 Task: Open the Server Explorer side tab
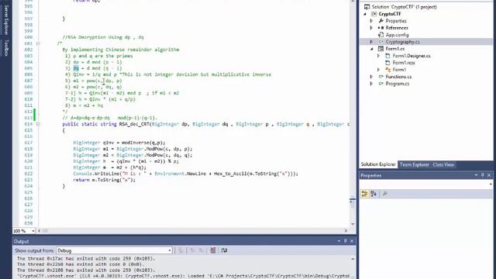[5, 19]
